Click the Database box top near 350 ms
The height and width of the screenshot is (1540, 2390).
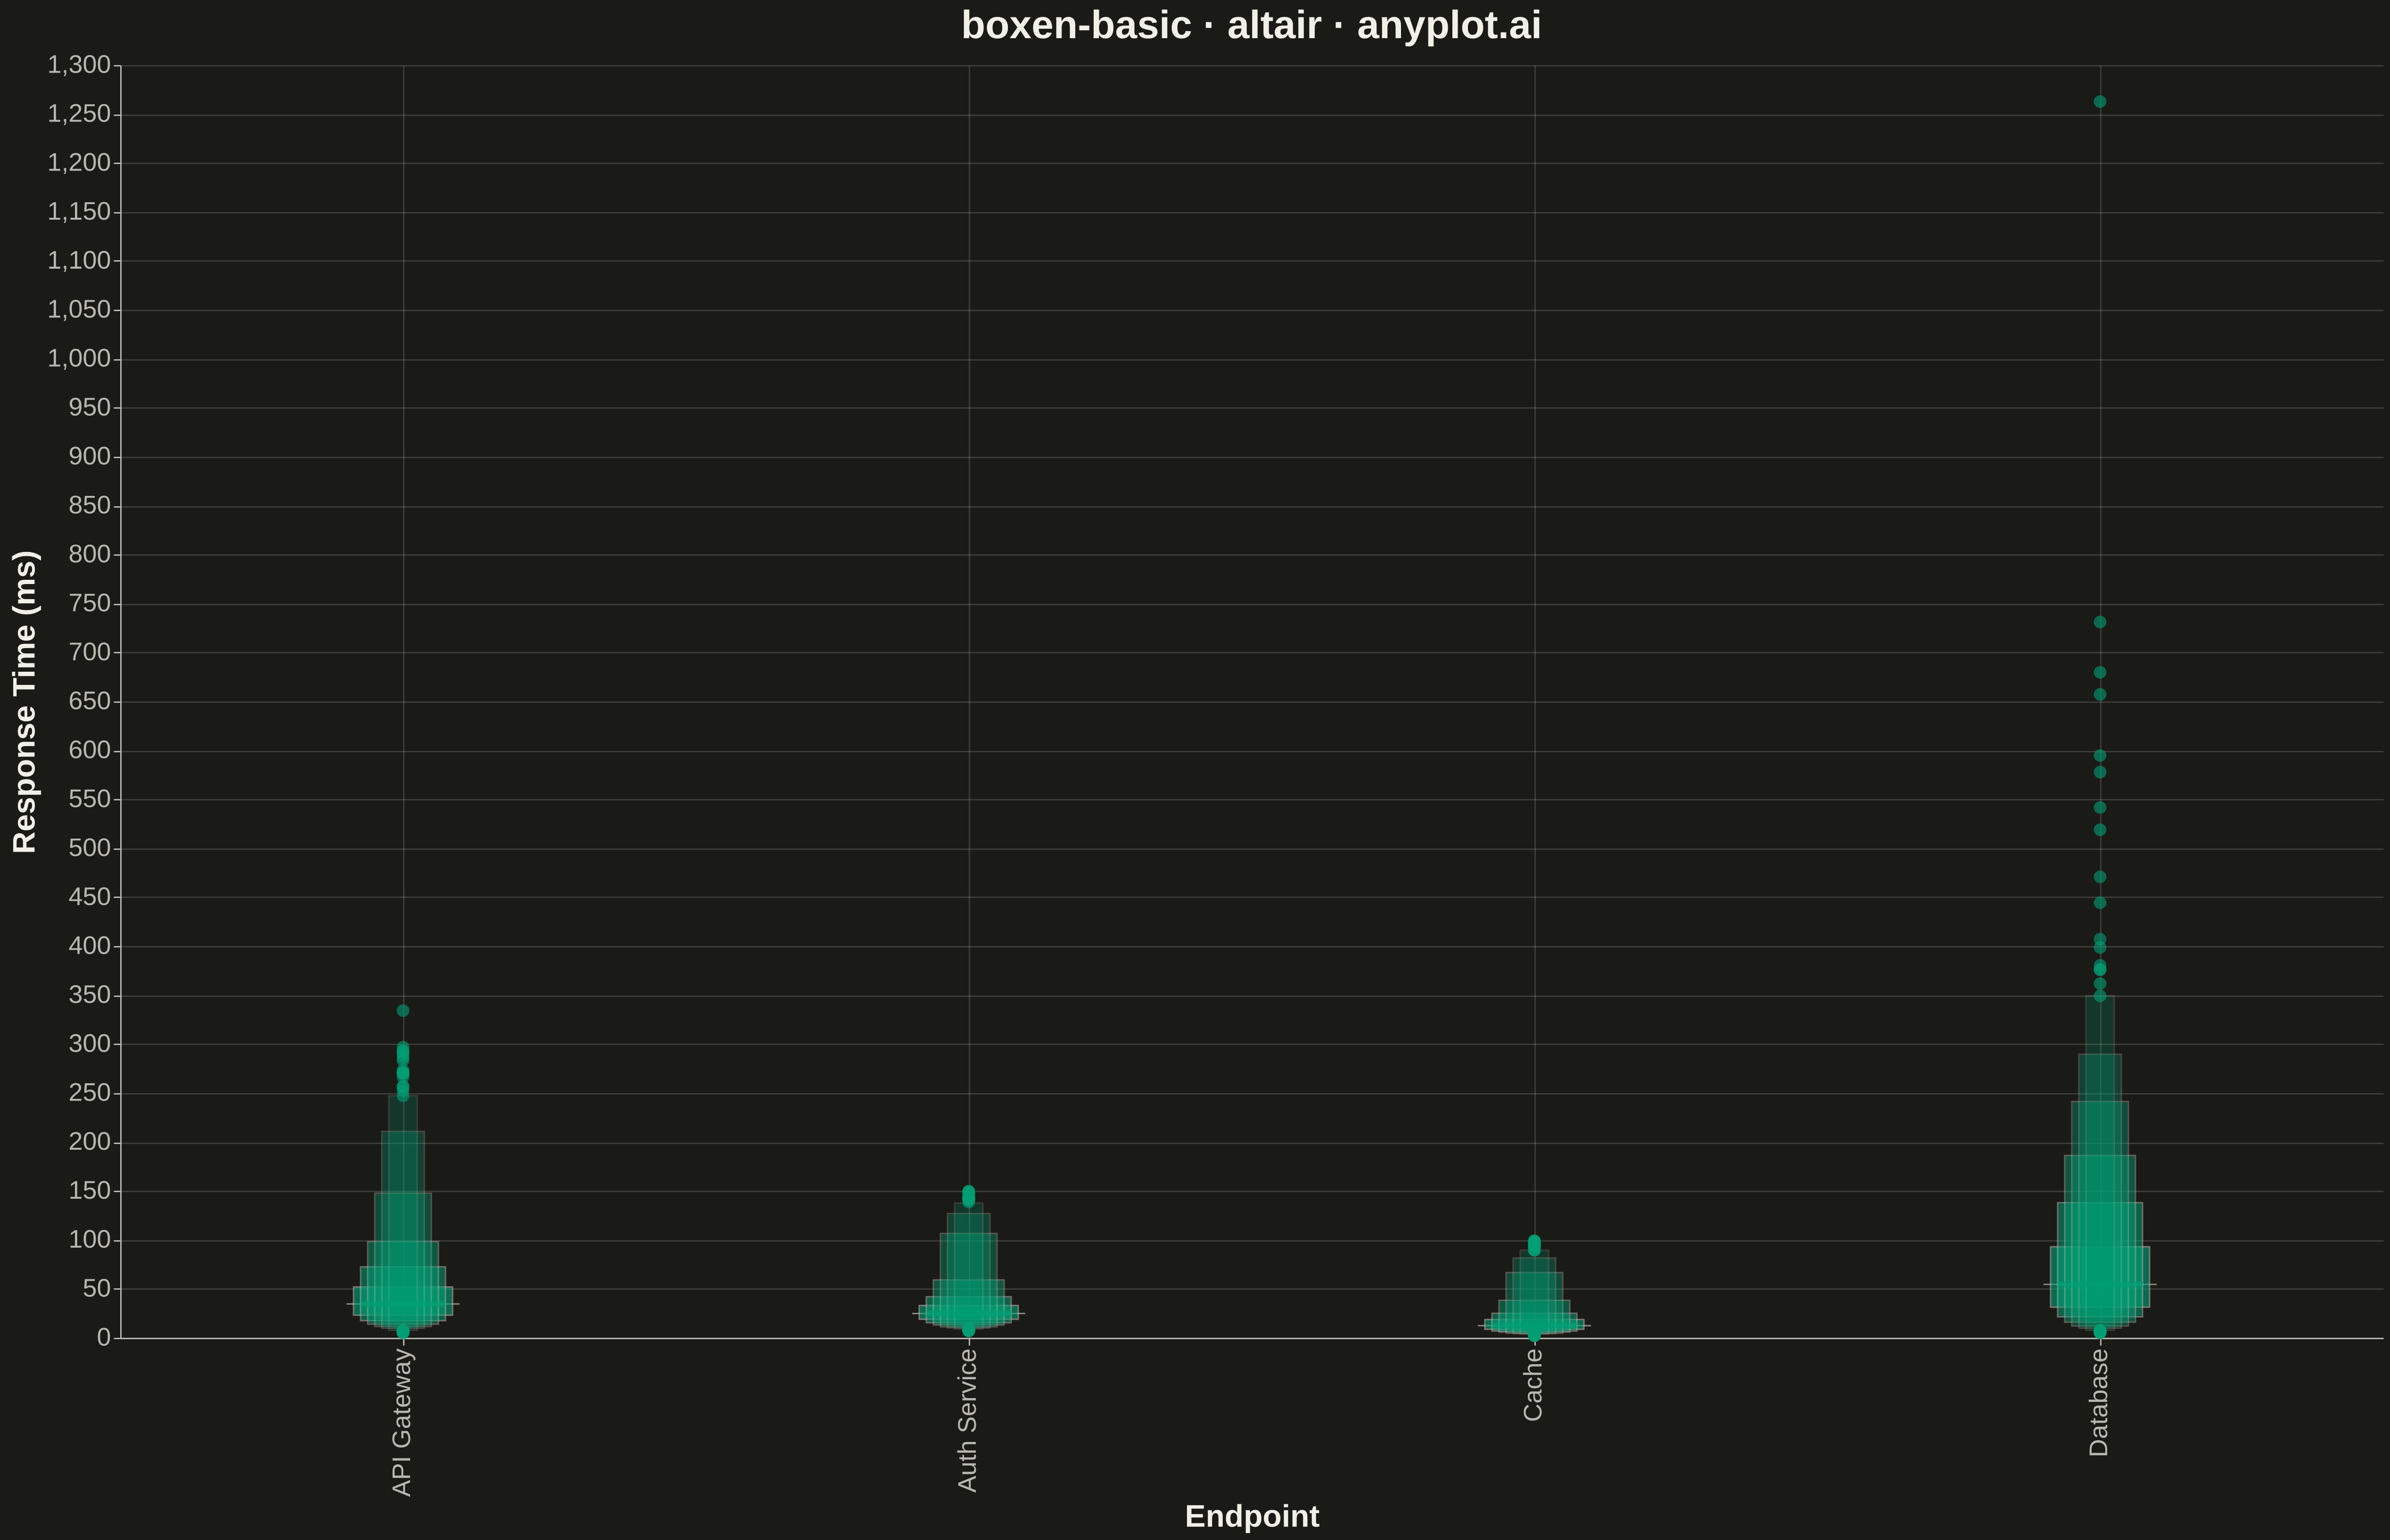(x=2100, y=997)
